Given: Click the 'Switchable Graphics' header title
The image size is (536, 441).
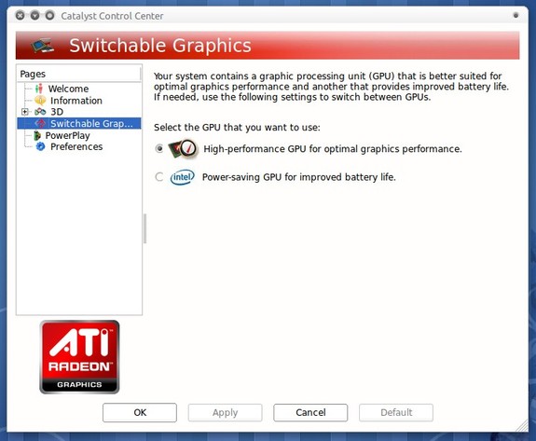Looking at the screenshot, I should pos(160,46).
